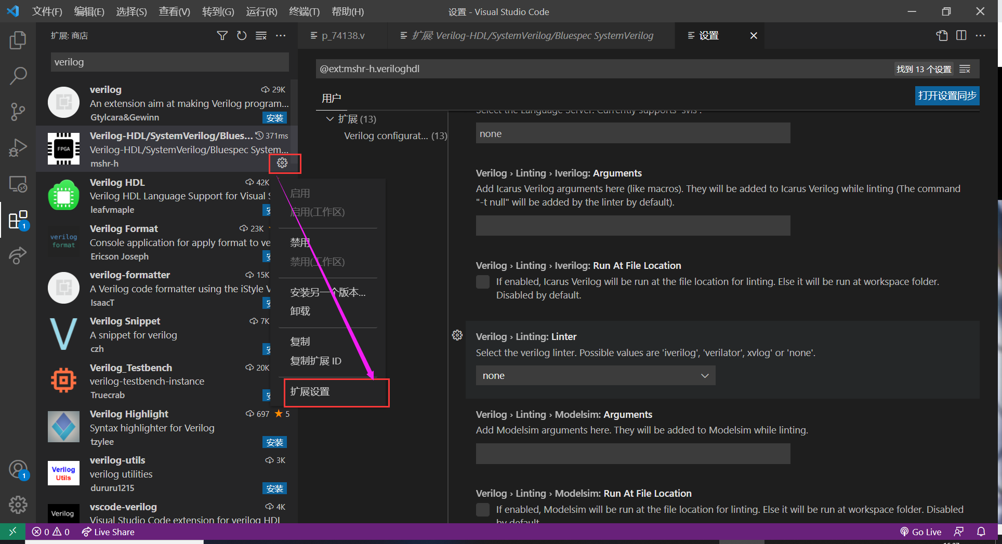Split the editor to the right
Image resolution: width=1002 pixels, height=544 pixels.
(961, 35)
